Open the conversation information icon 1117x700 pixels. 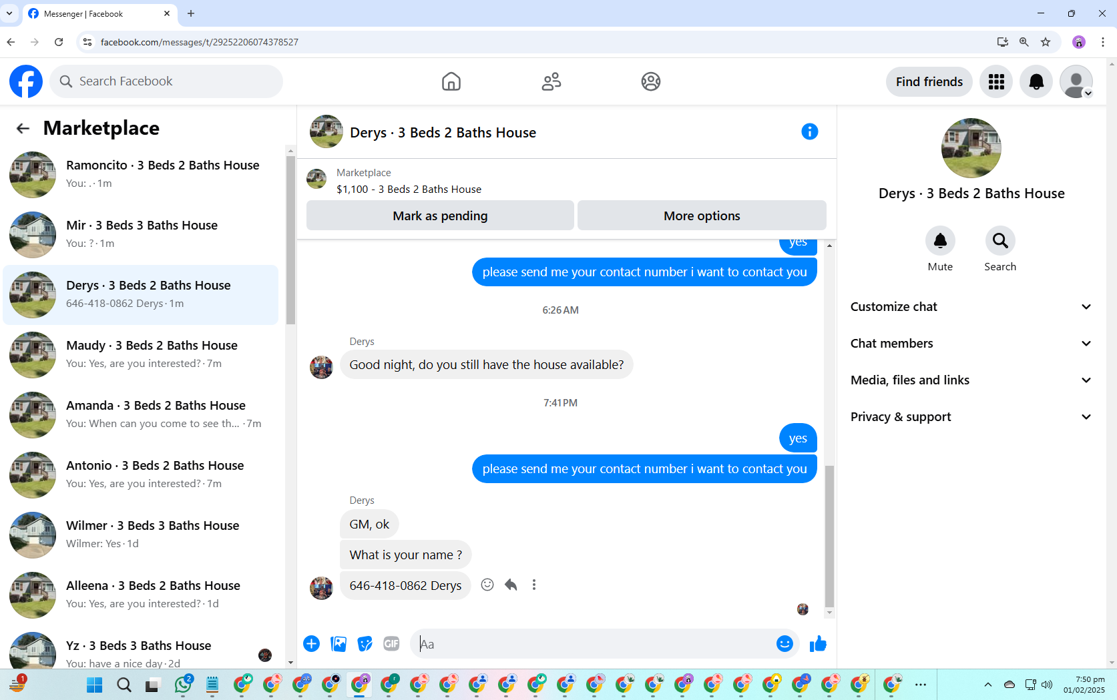(x=809, y=131)
